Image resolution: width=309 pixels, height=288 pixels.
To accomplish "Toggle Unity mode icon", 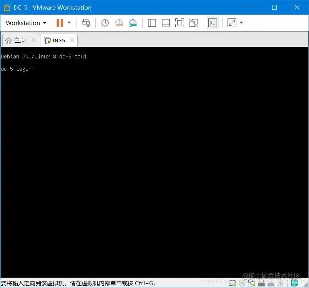I will [194, 23].
